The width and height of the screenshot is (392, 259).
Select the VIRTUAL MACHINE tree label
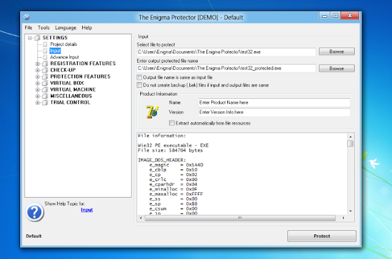coord(73,90)
